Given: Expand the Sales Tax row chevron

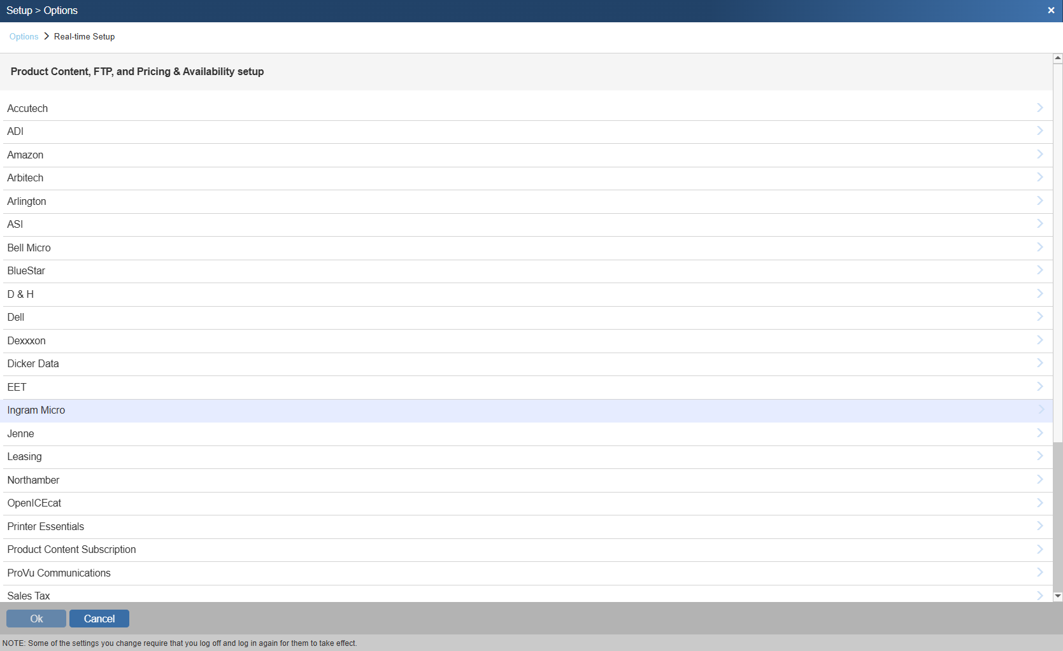Looking at the screenshot, I should [x=1039, y=595].
